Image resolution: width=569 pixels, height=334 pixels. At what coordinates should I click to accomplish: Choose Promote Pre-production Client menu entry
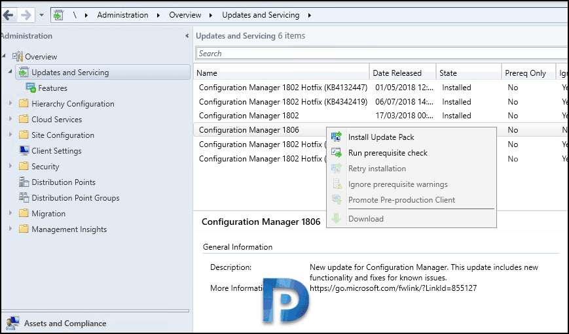(411, 199)
